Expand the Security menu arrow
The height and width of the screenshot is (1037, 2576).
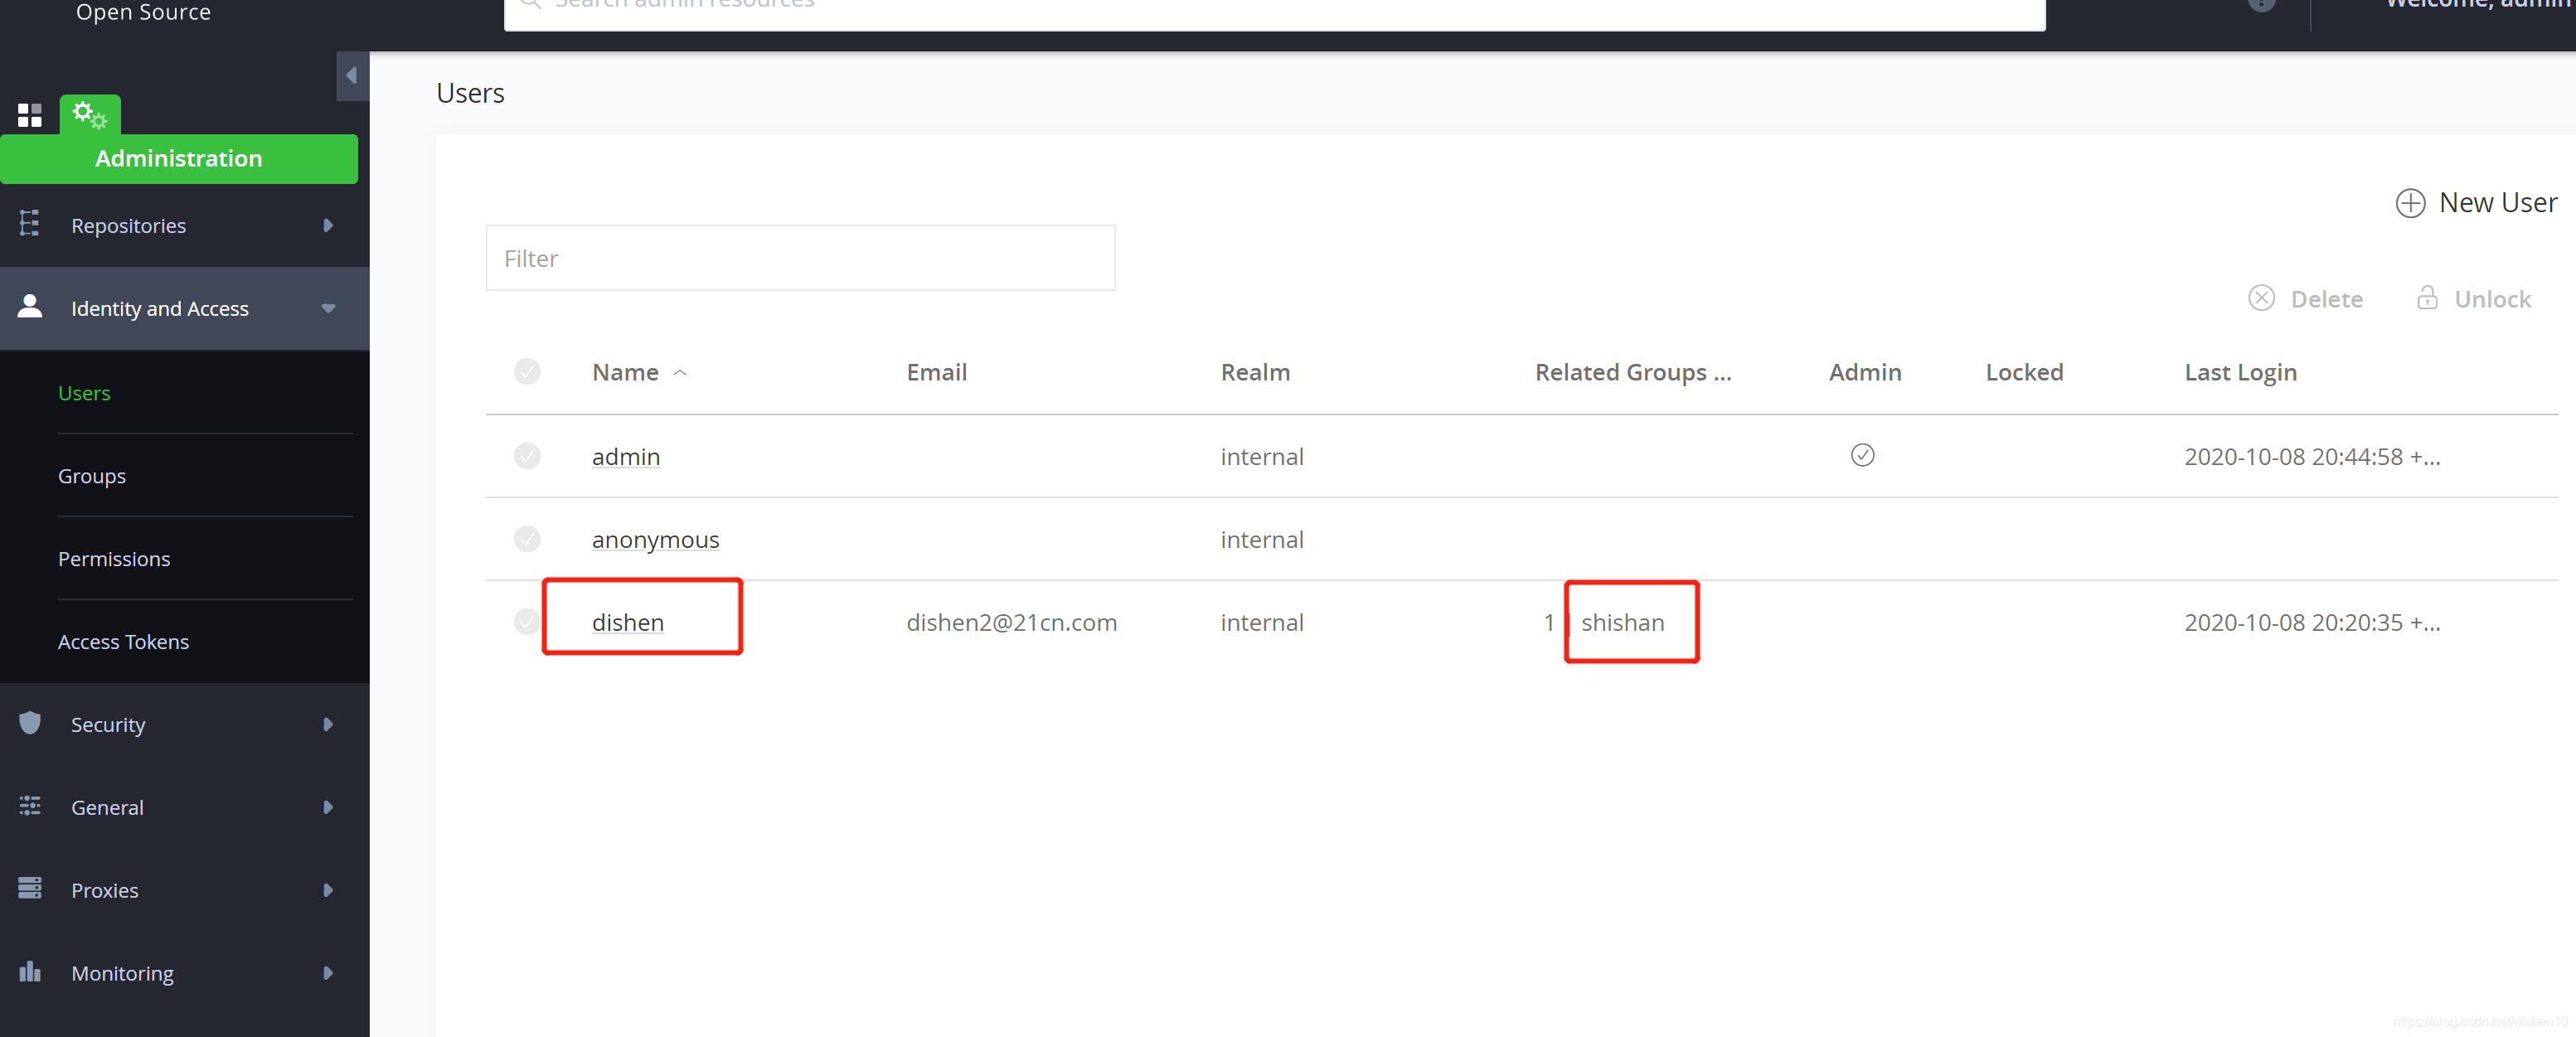[x=328, y=724]
